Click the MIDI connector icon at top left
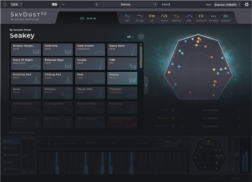 tap(5, 5)
